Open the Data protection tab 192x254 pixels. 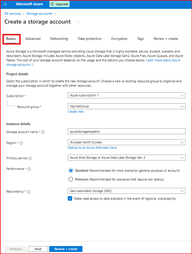pos(90,39)
